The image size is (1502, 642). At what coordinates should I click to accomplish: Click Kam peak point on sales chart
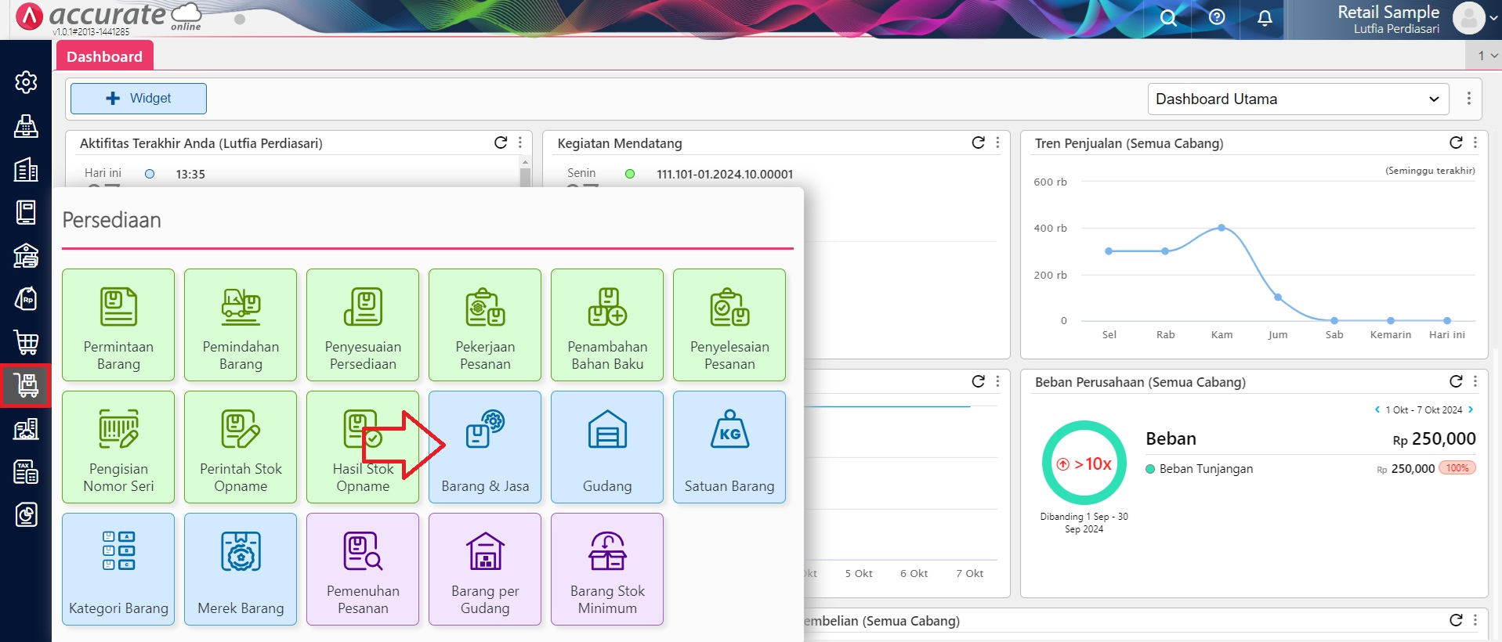pos(1222,228)
